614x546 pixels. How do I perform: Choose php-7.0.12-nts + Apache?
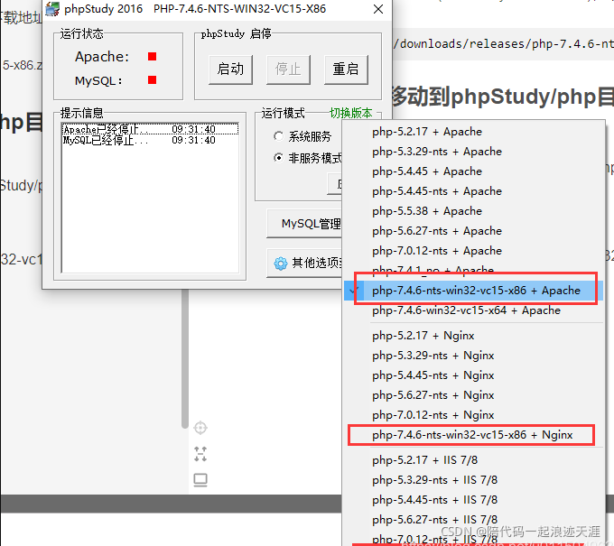[474, 251]
